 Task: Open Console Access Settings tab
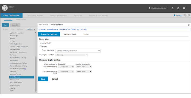98,15
